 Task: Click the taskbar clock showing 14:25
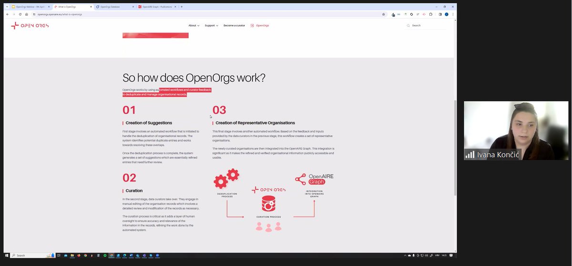point(444,255)
